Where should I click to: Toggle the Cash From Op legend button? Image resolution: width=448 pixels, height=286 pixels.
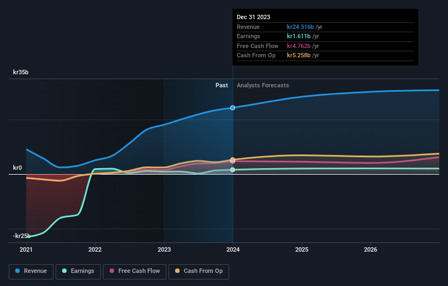click(x=199, y=271)
